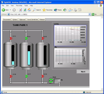This screenshot has width=104, height=94.
Task: Click the IE Refresh toolbar icon
Action: (25, 10)
